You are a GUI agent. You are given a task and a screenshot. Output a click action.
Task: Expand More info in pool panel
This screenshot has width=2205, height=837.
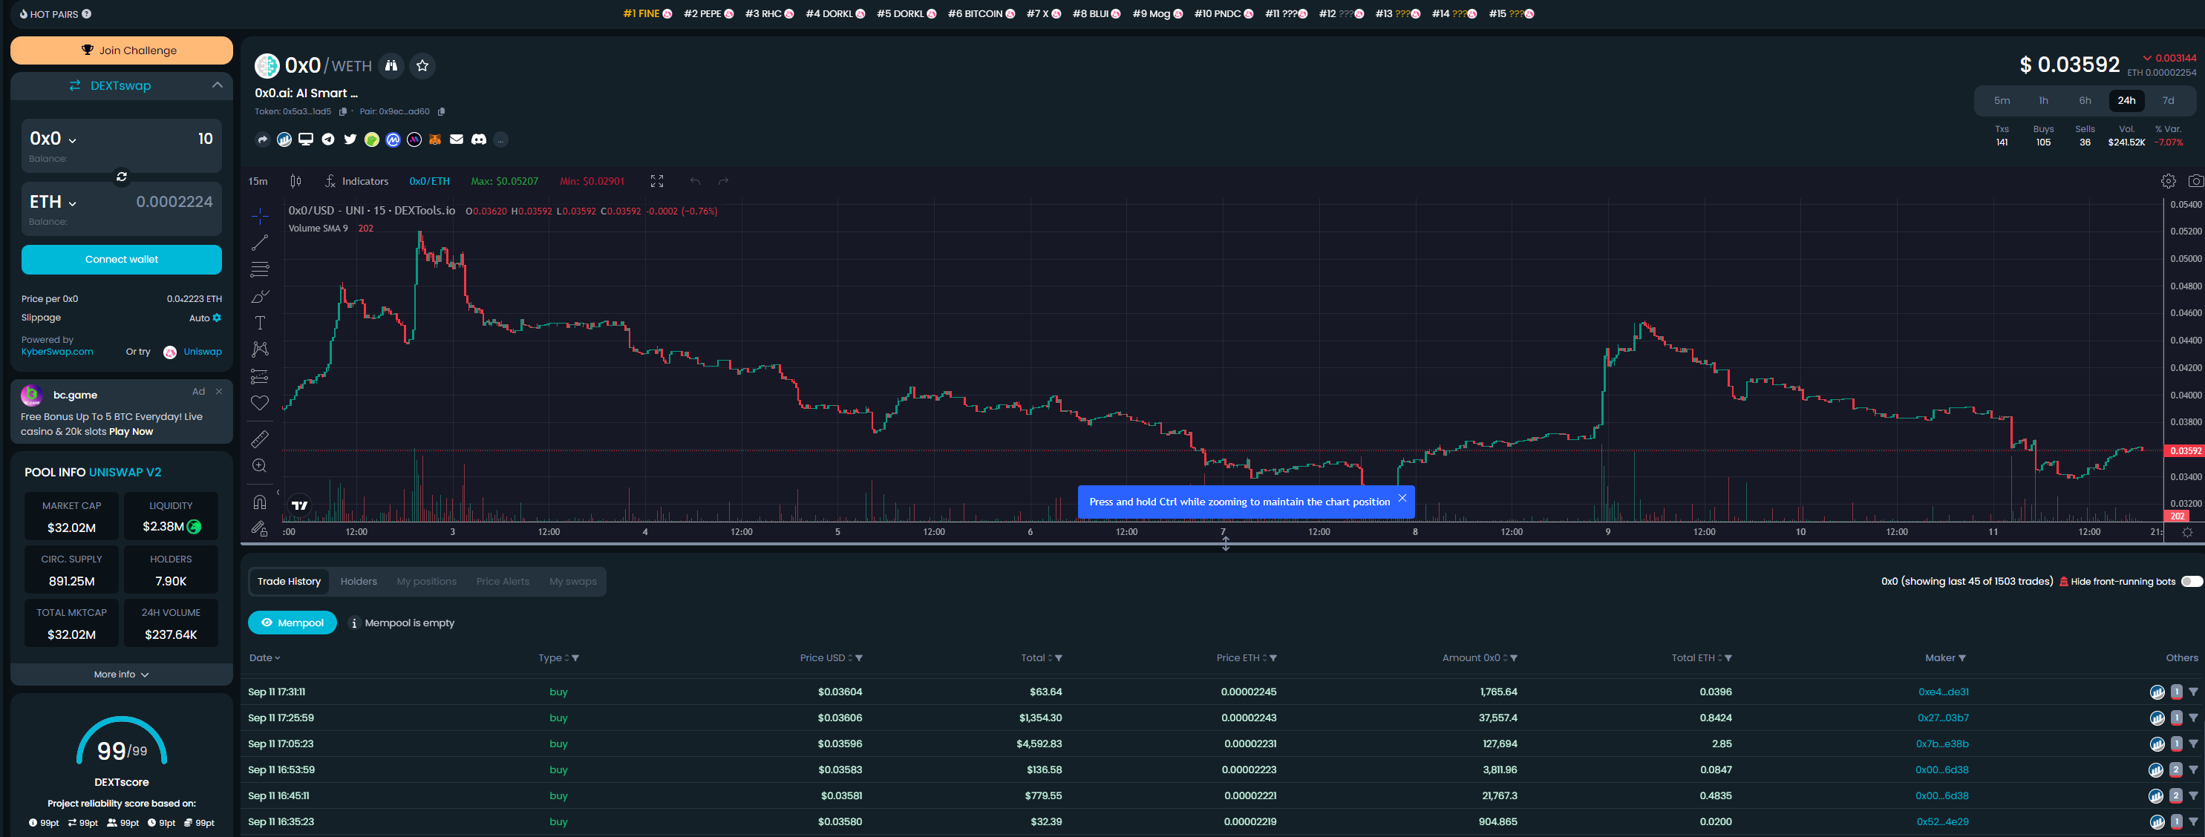tap(121, 675)
